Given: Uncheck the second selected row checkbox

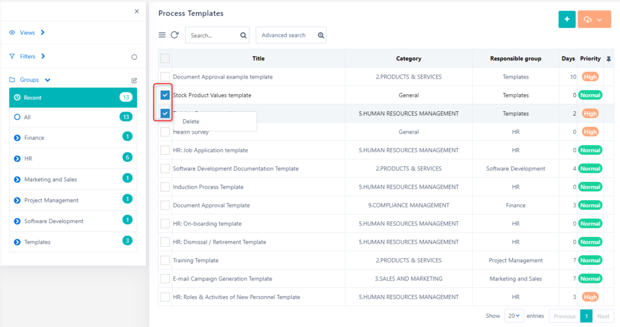Looking at the screenshot, I should click(x=165, y=114).
